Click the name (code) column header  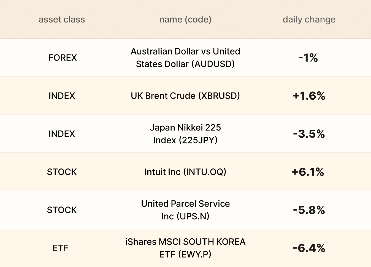[x=185, y=20]
